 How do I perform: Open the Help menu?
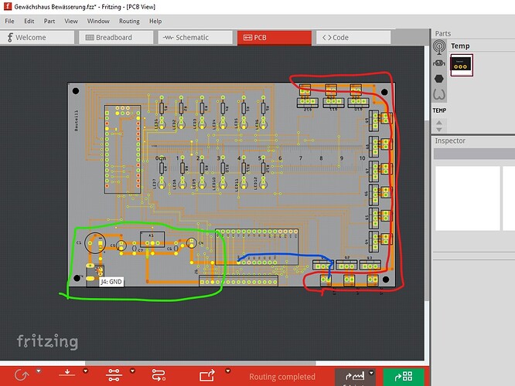(x=155, y=21)
